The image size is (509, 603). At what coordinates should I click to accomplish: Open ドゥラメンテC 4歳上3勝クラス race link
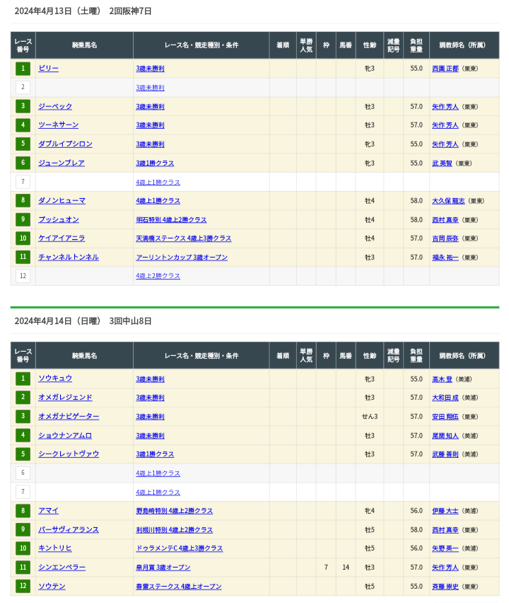point(179,549)
